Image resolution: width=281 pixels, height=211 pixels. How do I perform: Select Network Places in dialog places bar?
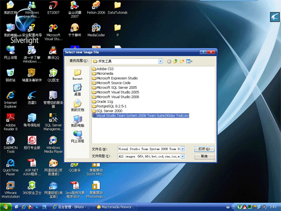78,137
